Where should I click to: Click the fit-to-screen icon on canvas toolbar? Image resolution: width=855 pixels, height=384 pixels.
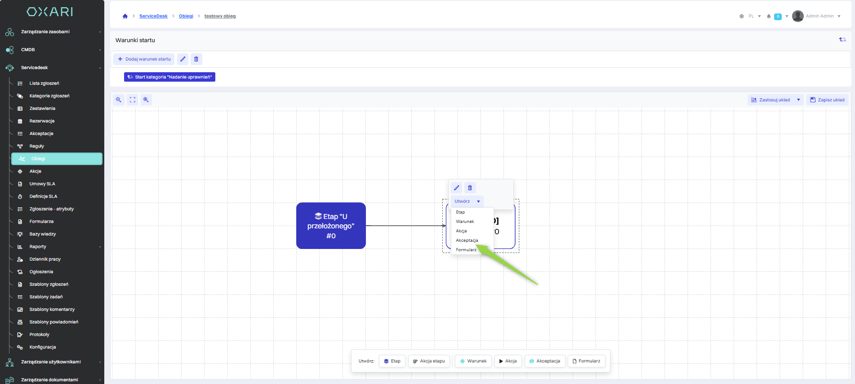pos(132,100)
